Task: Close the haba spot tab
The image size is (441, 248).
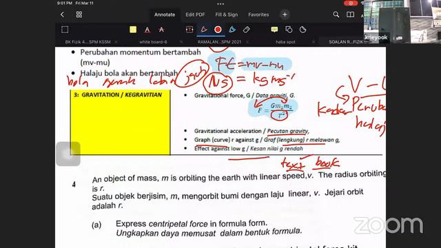Action: click(x=314, y=42)
